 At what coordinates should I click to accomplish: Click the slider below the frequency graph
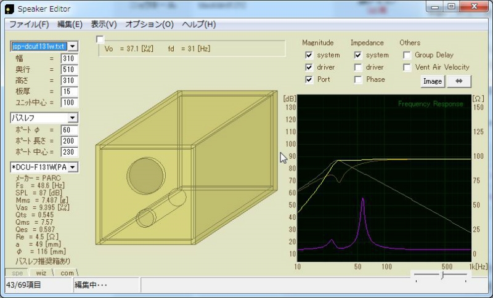442,276
